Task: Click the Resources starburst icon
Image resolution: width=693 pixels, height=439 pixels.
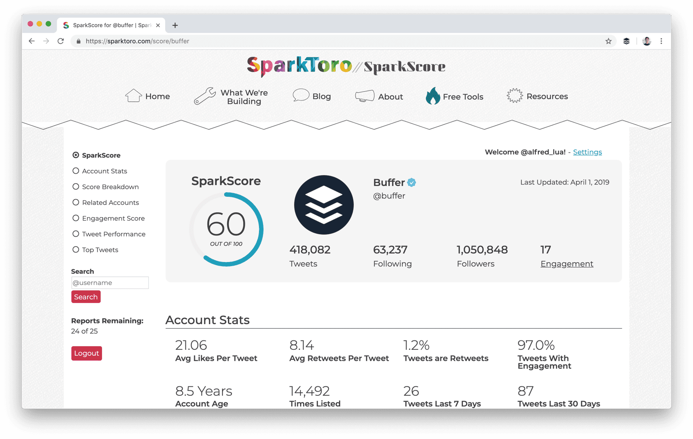Action: [514, 95]
